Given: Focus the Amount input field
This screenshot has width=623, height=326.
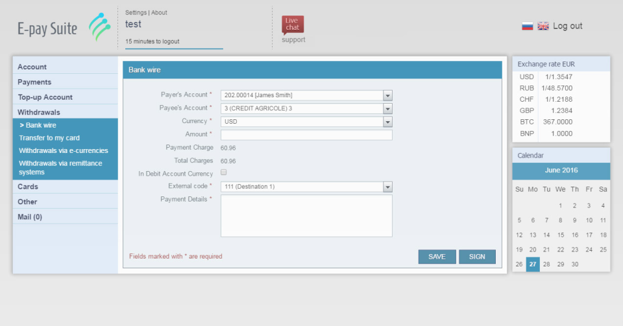Looking at the screenshot, I should 306,135.
